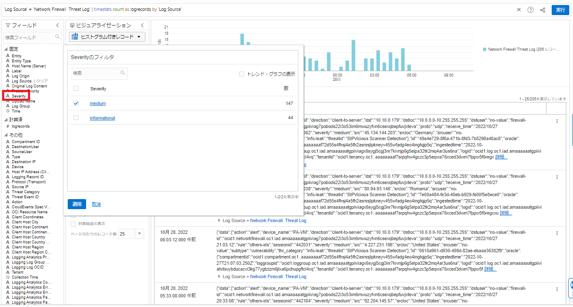Open the query help question mark icon
This screenshot has height=307, width=573.
(530, 10)
